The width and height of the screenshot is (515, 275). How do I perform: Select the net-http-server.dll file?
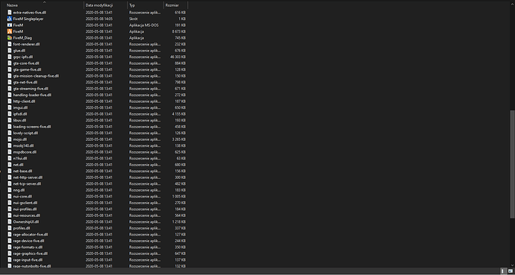coord(28,177)
